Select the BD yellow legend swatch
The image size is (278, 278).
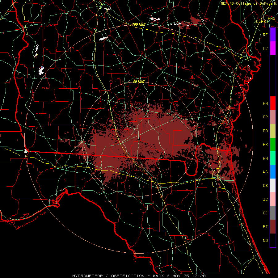tap(273, 131)
